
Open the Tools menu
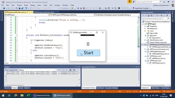click(x=45, y=5)
